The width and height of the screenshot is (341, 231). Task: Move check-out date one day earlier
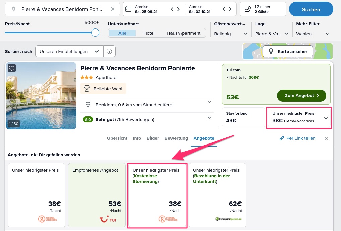[224, 9]
